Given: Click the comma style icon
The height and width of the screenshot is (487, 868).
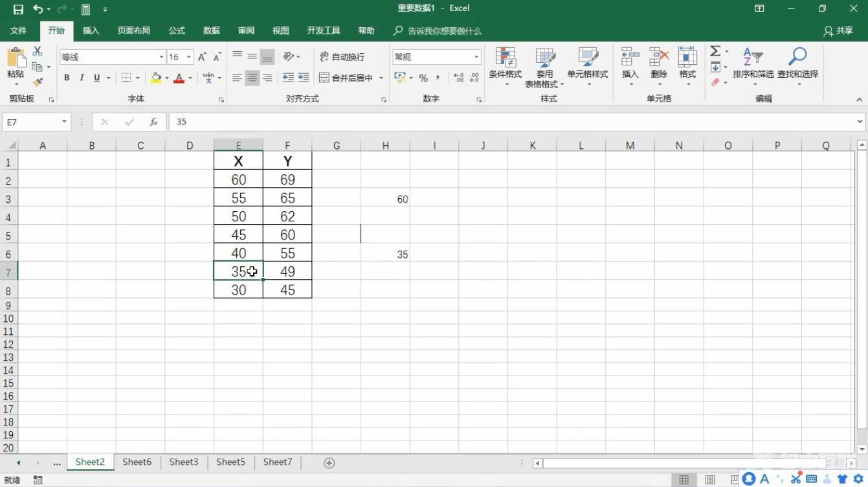Looking at the screenshot, I should (438, 78).
